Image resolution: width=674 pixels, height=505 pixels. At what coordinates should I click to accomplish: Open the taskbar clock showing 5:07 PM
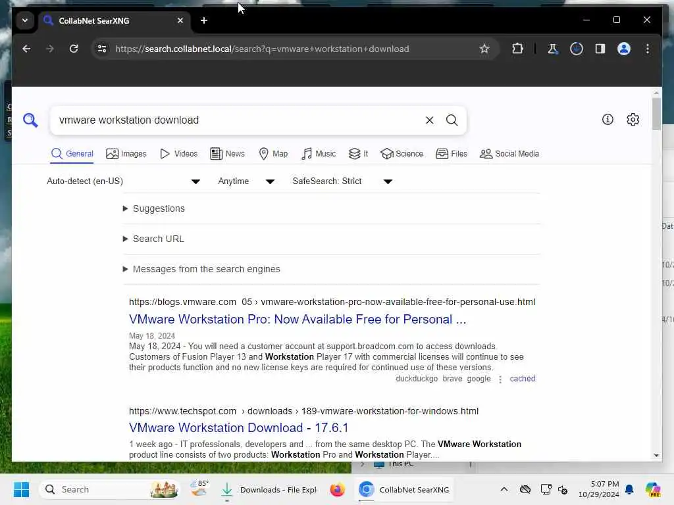click(598, 489)
